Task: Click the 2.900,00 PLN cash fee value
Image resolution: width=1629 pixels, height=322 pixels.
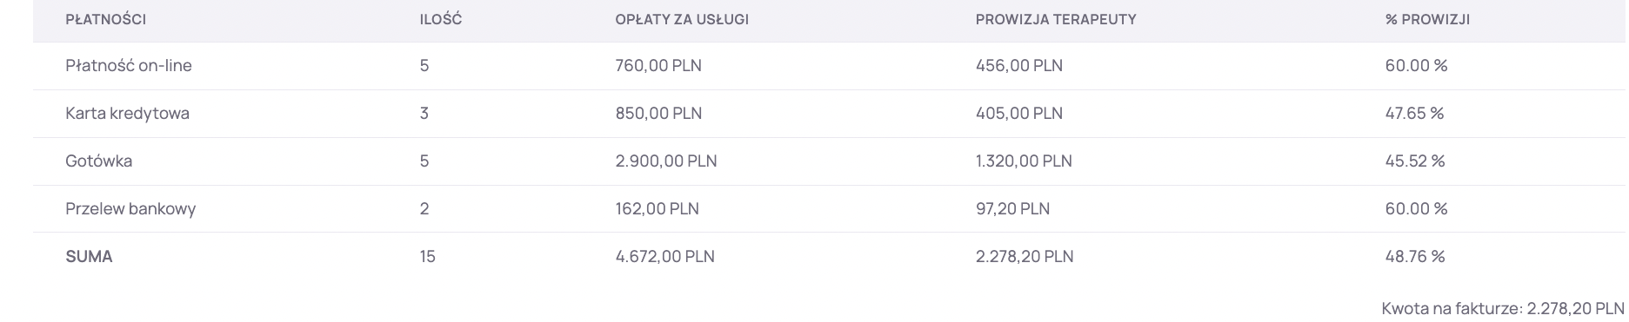Action: (x=666, y=161)
